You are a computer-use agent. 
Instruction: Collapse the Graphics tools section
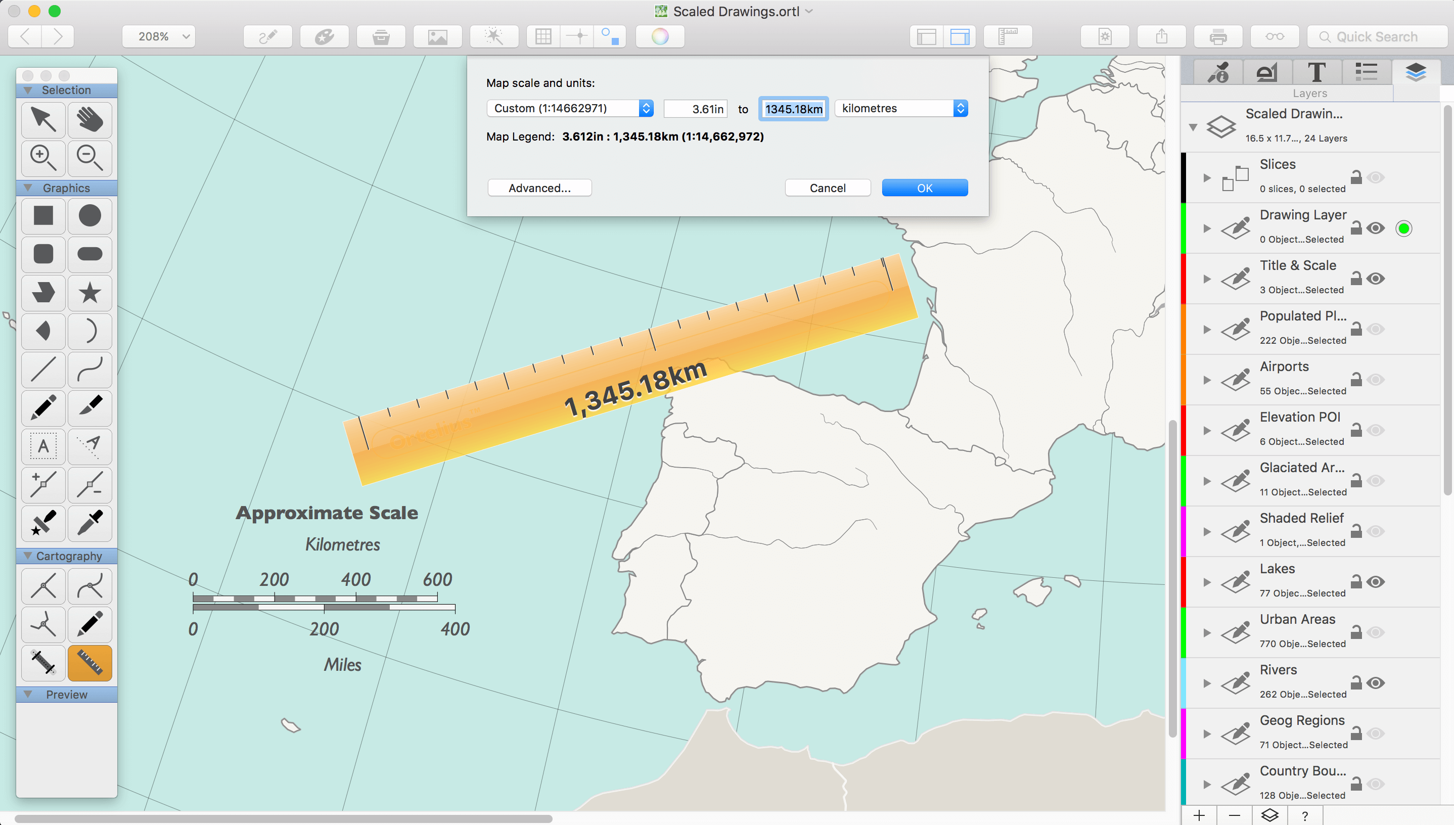click(x=28, y=188)
